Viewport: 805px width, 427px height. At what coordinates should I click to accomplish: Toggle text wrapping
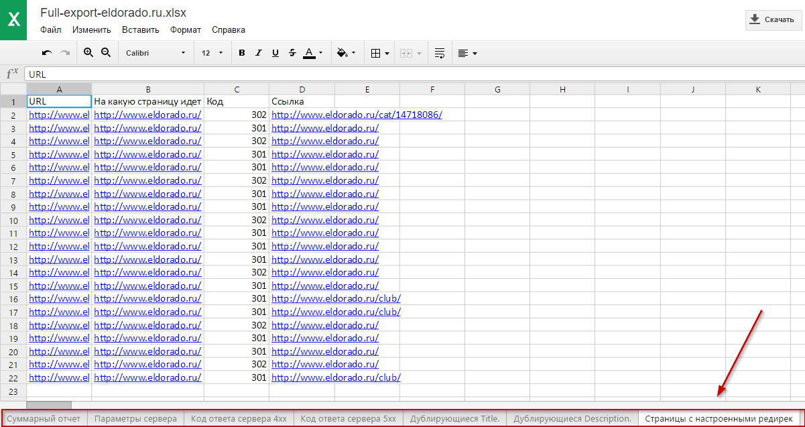440,53
